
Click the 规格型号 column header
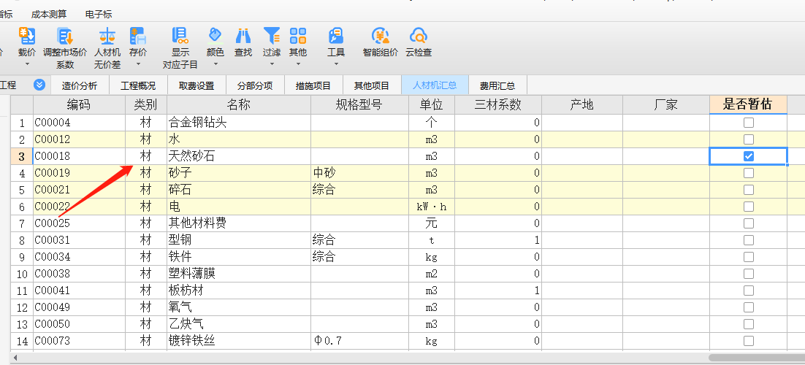tap(359, 104)
